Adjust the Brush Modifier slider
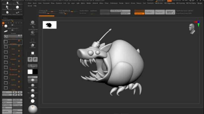This screenshot has width=204, height=114. point(68,11)
